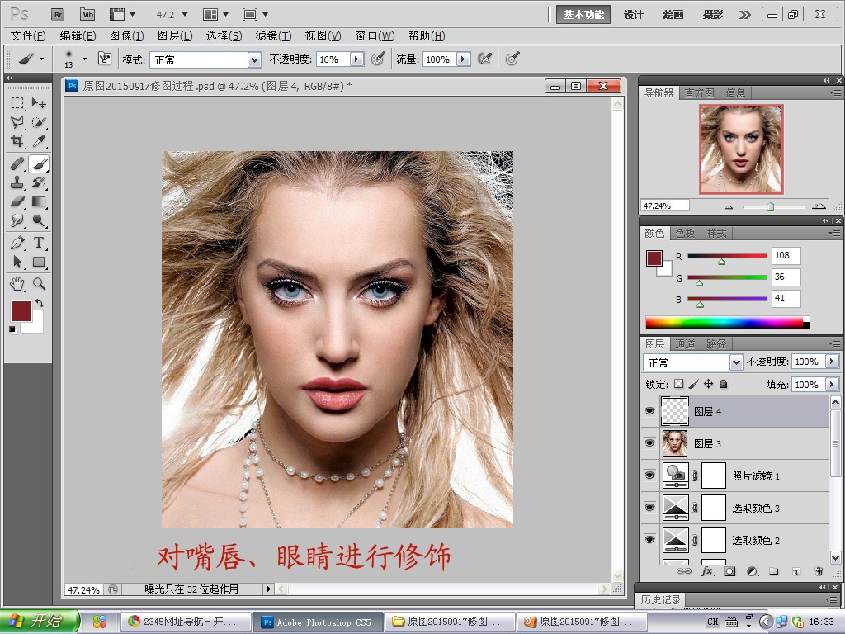Hide the 选取颜色 3 layer
Viewport: 845px width, 634px height.
pyautogui.click(x=649, y=508)
